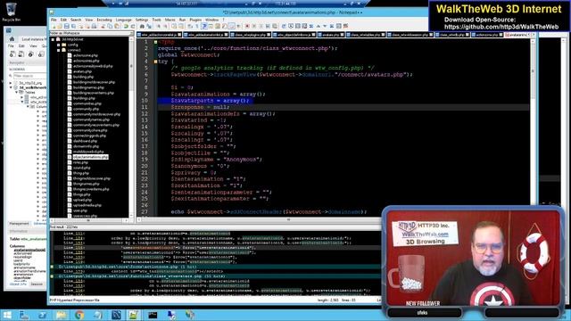
Task: Click the Paste toolbar icon
Action: tap(117, 26)
